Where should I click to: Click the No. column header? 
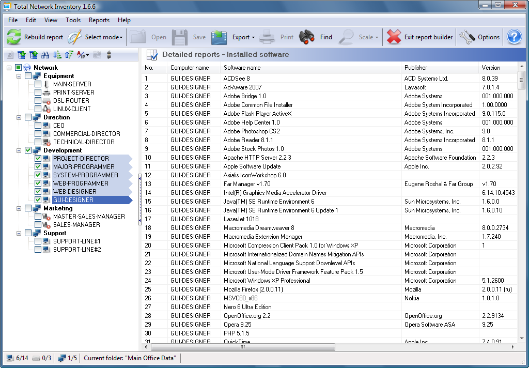(154, 68)
